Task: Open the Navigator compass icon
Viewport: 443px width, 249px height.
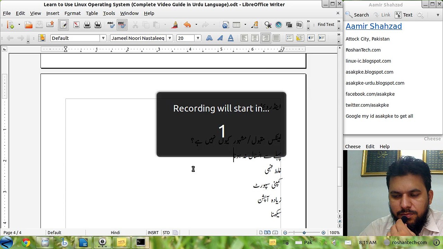Action: point(279,25)
